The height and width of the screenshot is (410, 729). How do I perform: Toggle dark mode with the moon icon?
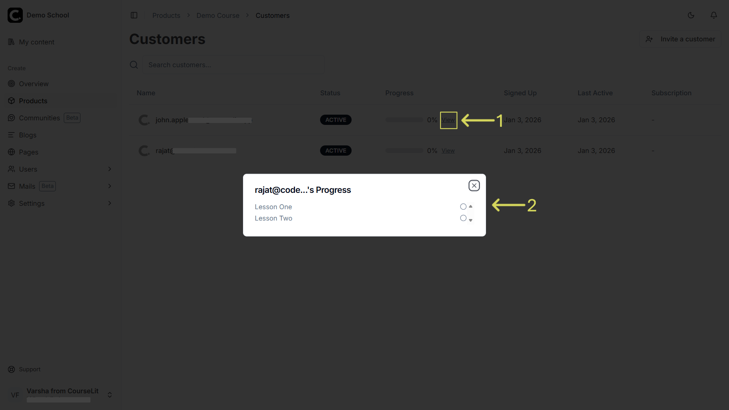pos(691,15)
